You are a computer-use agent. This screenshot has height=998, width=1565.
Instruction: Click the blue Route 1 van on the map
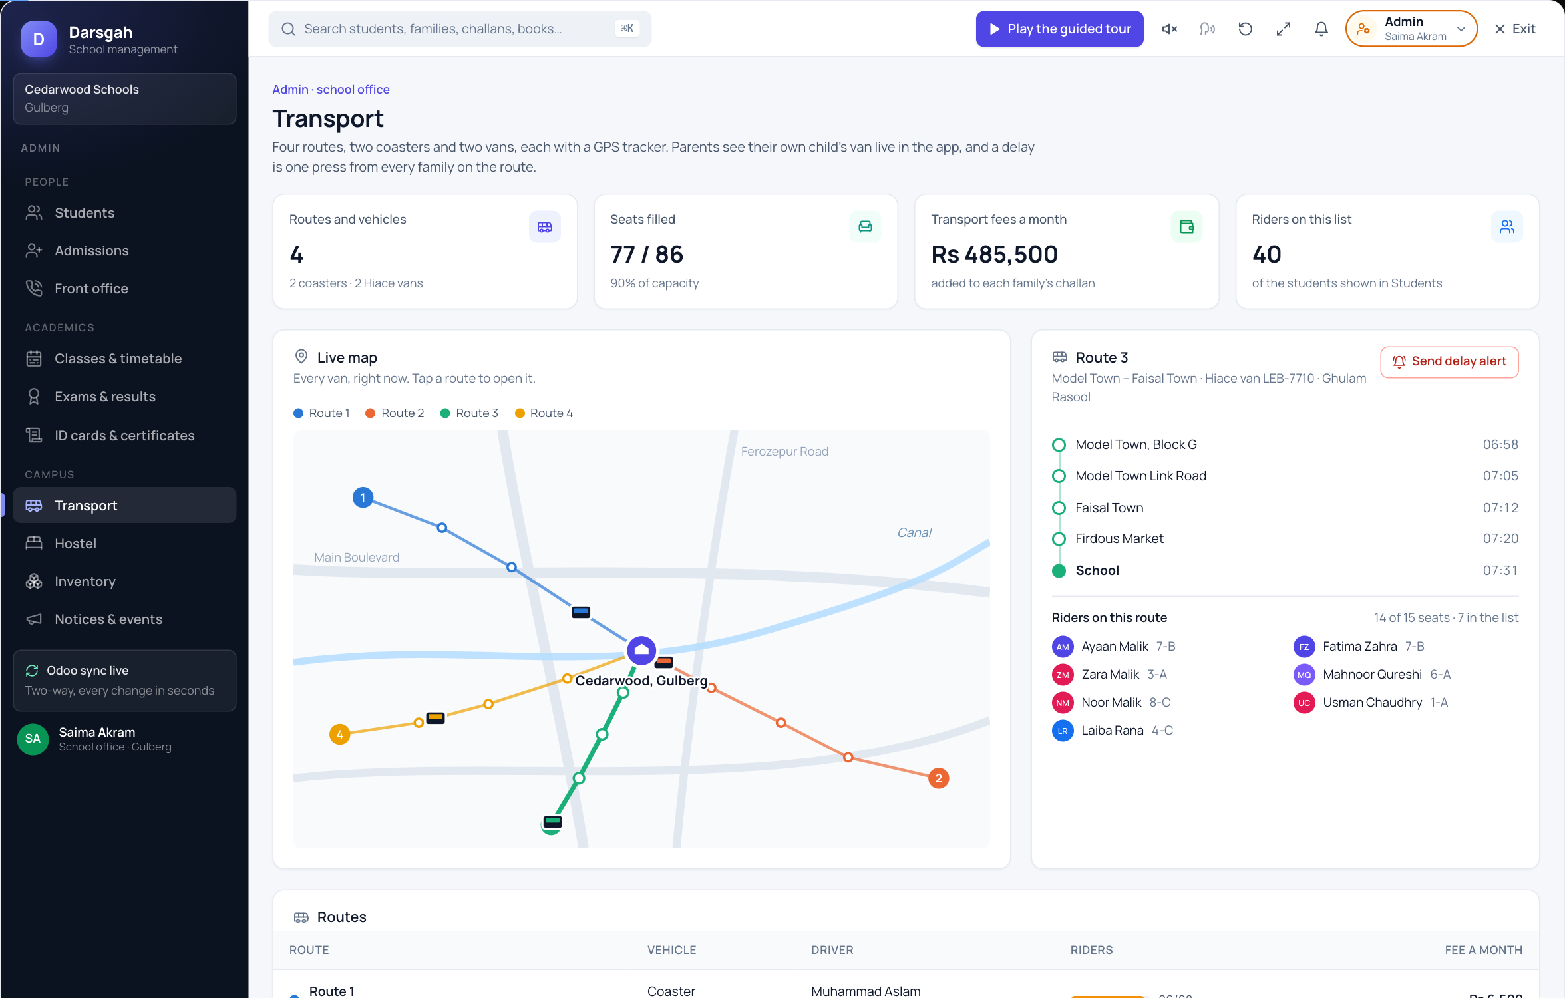pos(581,611)
